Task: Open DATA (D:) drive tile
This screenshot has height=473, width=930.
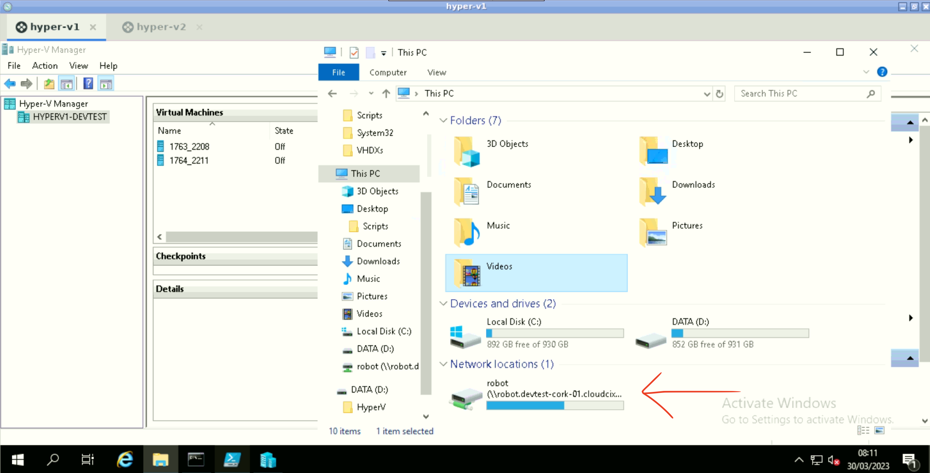Action: click(721, 334)
